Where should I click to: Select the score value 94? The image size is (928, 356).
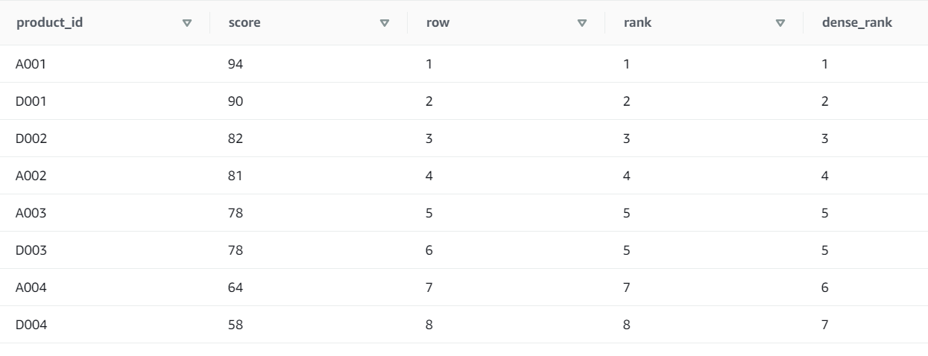tap(236, 64)
